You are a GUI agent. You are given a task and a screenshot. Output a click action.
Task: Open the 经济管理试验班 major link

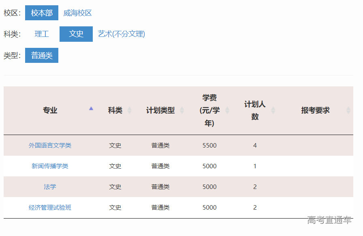click(49, 207)
